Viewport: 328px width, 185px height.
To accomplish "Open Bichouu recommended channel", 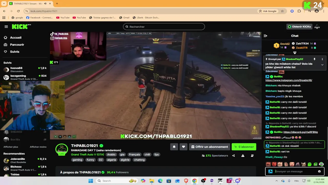I will [25, 168].
